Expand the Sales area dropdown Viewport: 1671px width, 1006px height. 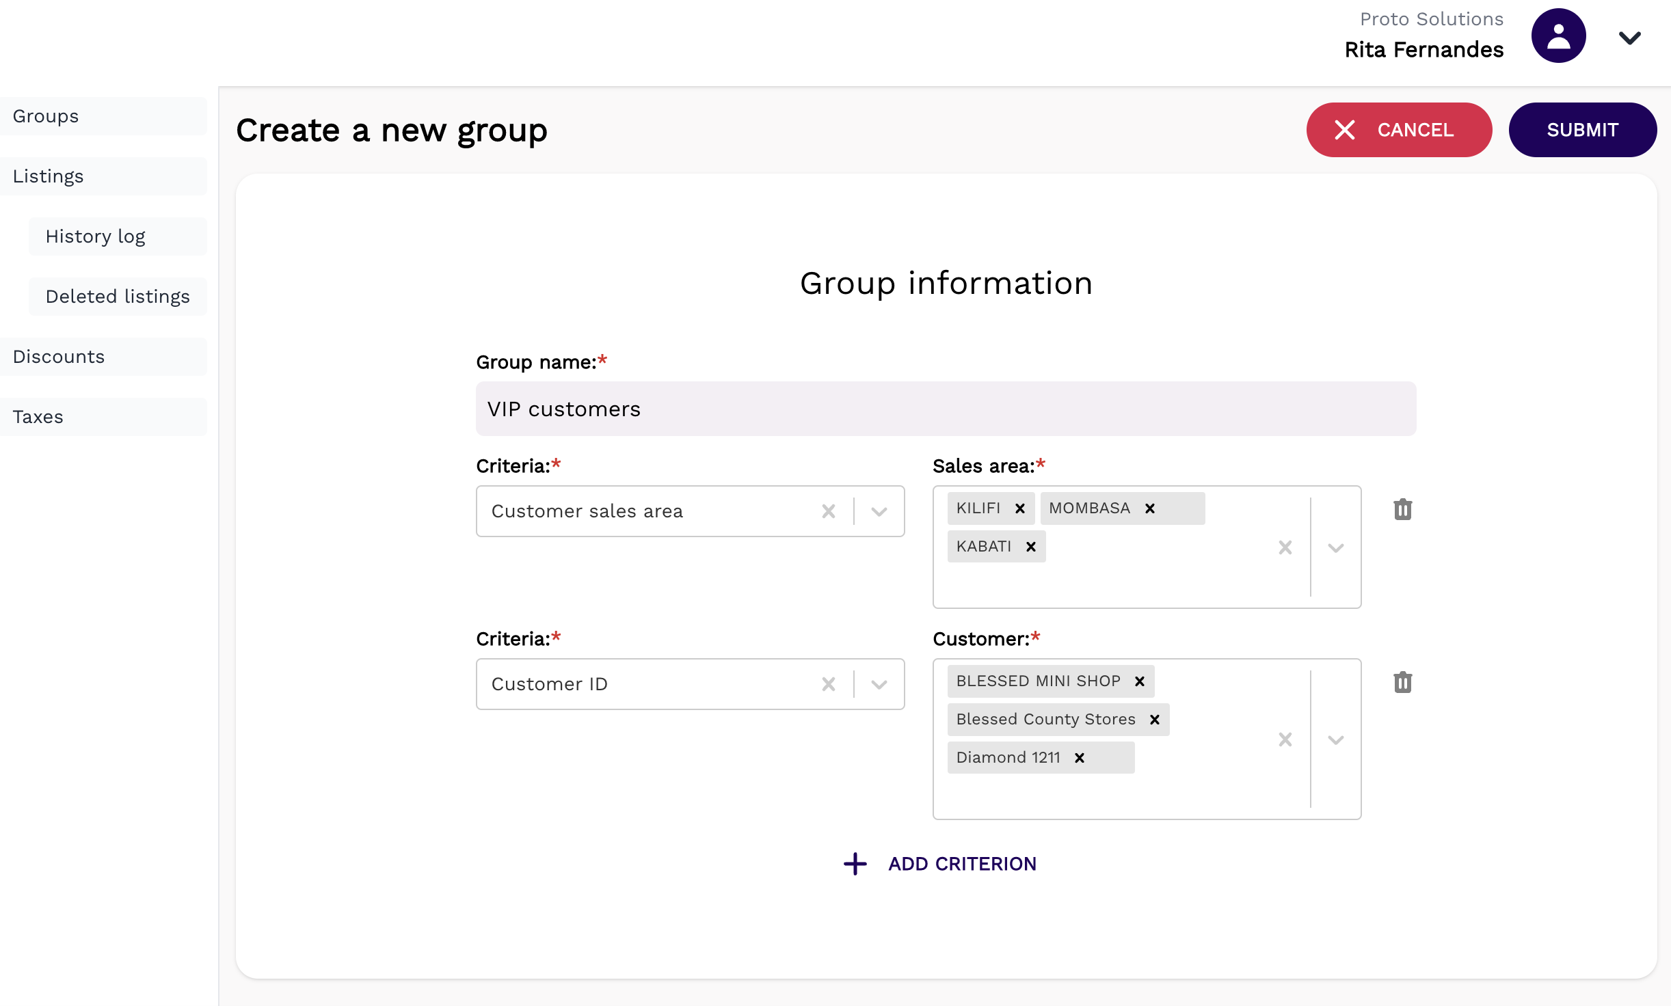tap(1336, 547)
